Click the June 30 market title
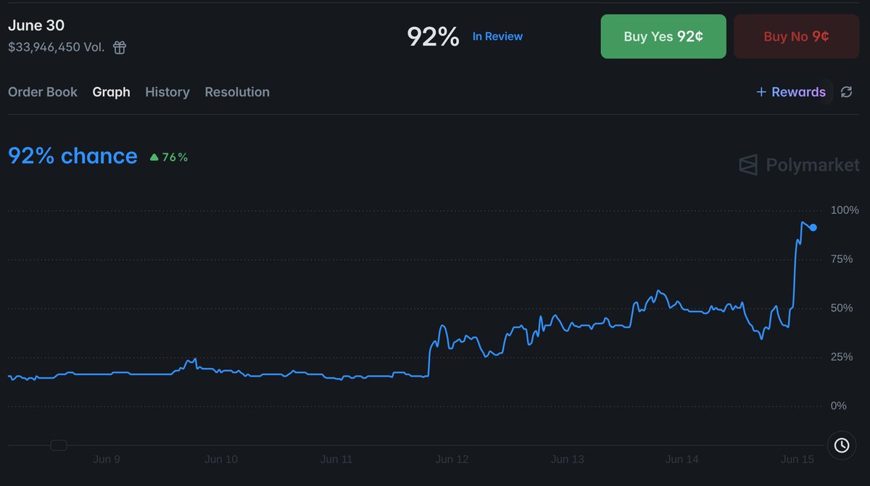Image resolution: width=870 pixels, height=486 pixels. 36,25
